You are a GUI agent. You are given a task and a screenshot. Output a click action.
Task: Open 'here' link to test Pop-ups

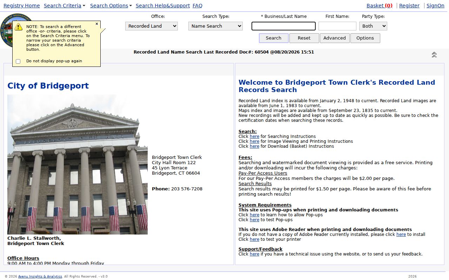click(254, 220)
